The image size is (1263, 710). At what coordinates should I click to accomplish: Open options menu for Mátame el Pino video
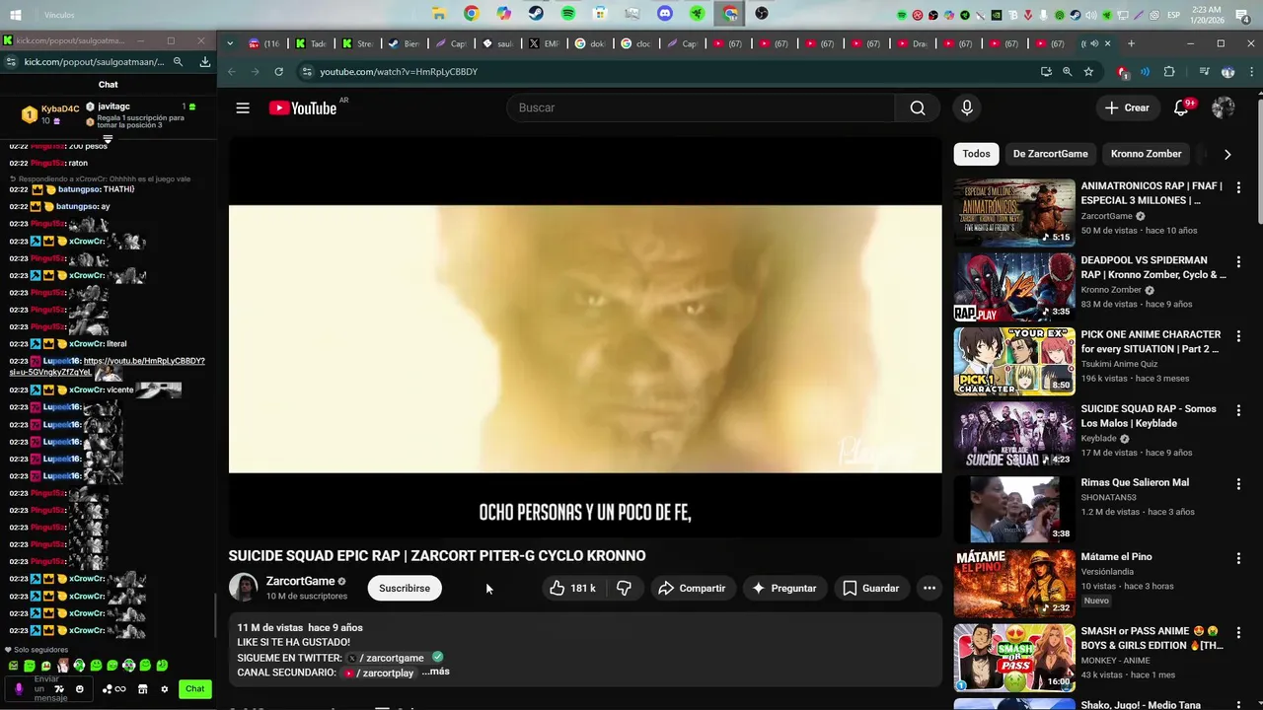pos(1238,558)
